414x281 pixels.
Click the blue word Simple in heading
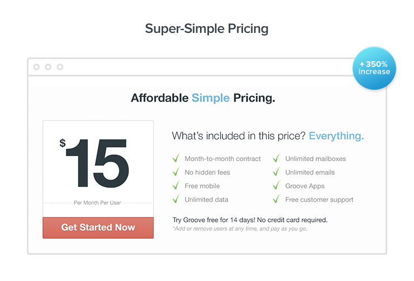(x=211, y=98)
